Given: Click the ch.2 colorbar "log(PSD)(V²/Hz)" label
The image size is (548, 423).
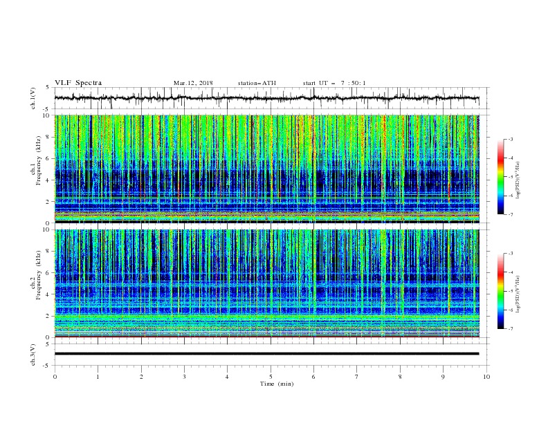Looking at the screenshot, I should point(518,294).
